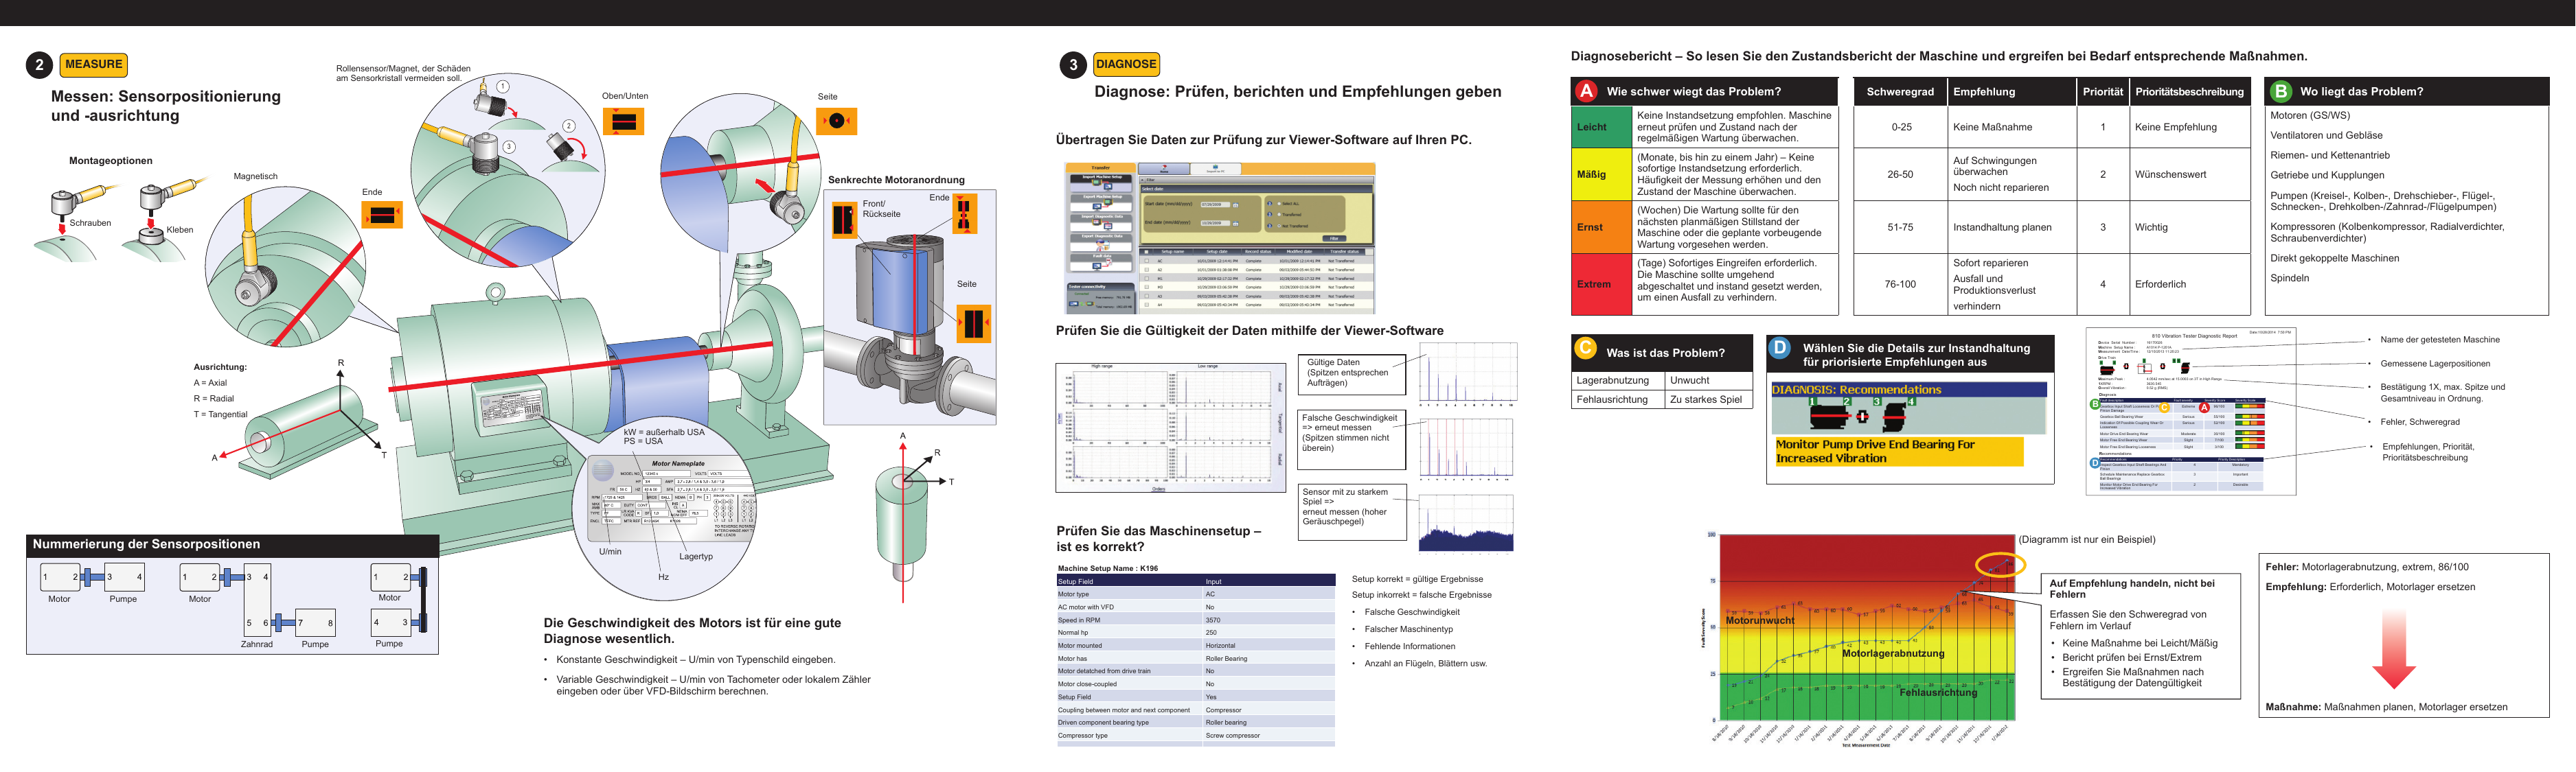
Task: Click 'Auf Empfehlung handeln' callout box
Action: tap(2140, 635)
